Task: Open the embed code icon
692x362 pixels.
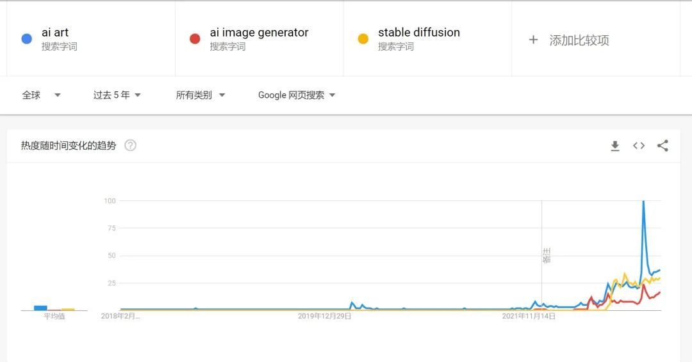Action: (639, 146)
